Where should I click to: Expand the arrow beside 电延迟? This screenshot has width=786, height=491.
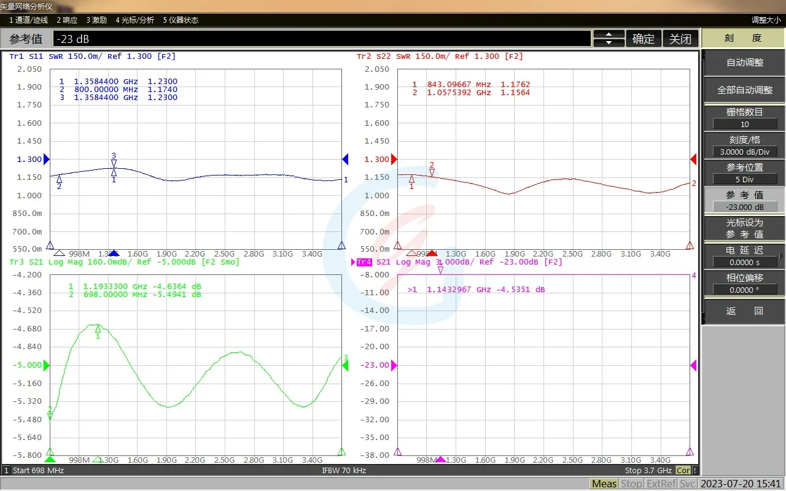point(780,256)
